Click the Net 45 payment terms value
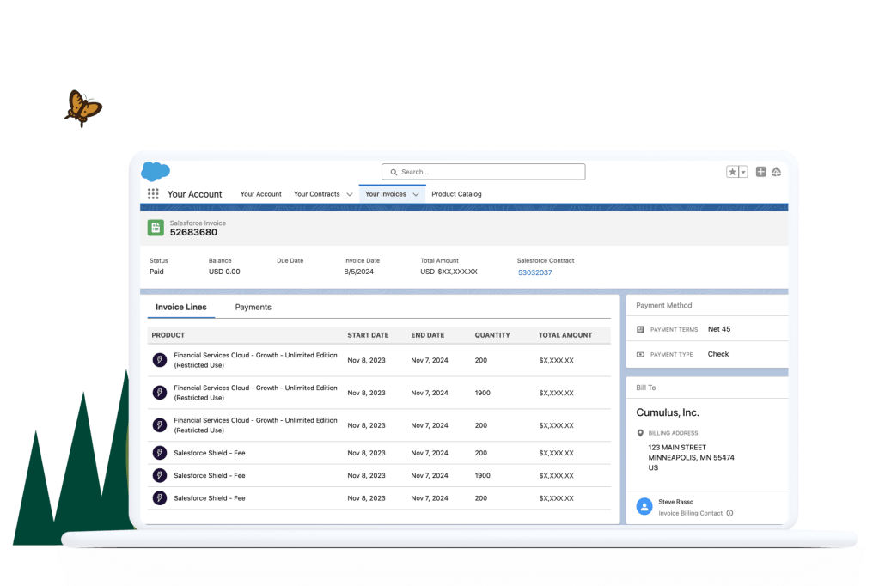This screenshot has width=879, height=586. click(719, 329)
